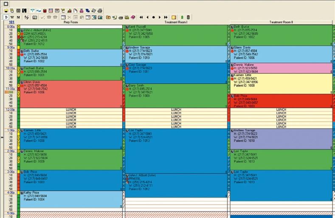Switch to Week view with W button
335x218 pixels.
[12, 17]
